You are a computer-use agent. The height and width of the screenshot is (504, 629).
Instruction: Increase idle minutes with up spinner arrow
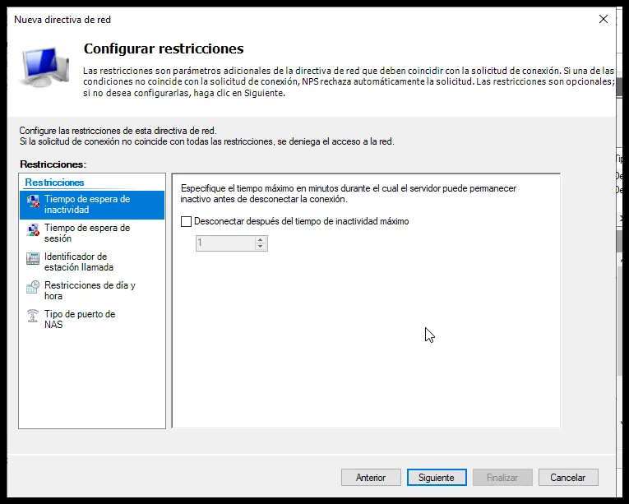tap(261, 240)
